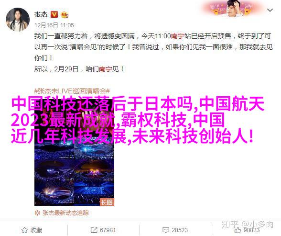This screenshot has height=236, width=281.
Task: Click the thumbs-up membership badge icon
Action: point(65,14)
